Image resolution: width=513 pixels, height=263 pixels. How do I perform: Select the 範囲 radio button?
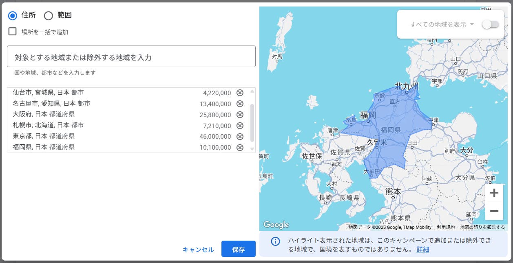pyautogui.click(x=49, y=15)
